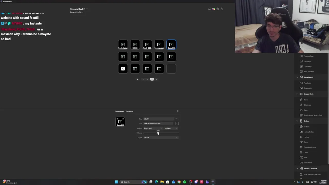The width and height of the screenshot is (329, 185).
Task: Open the notifications bell icon
Action: (209, 9)
